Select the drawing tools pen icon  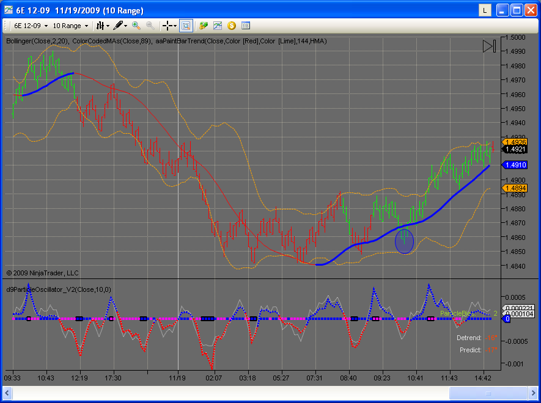click(118, 26)
